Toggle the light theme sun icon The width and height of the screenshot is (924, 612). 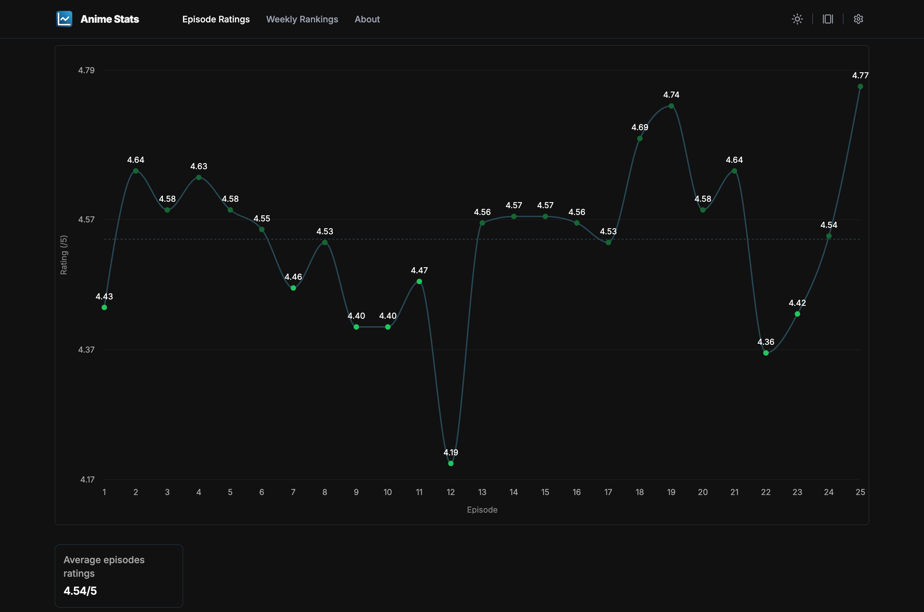pyautogui.click(x=797, y=19)
